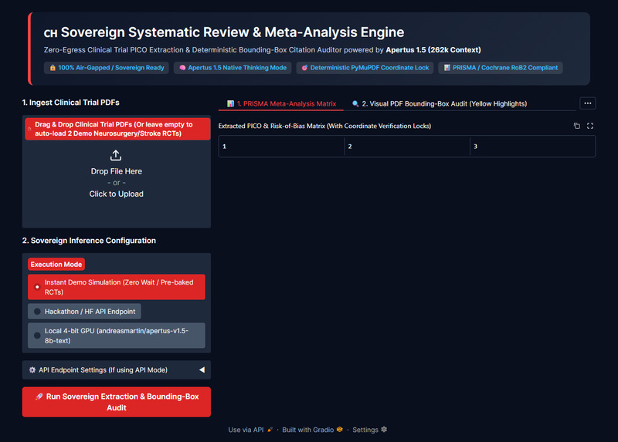Click PRISMA / Cochrane RoB2 Compliant badge
This screenshot has height=442, width=618.
click(501, 68)
